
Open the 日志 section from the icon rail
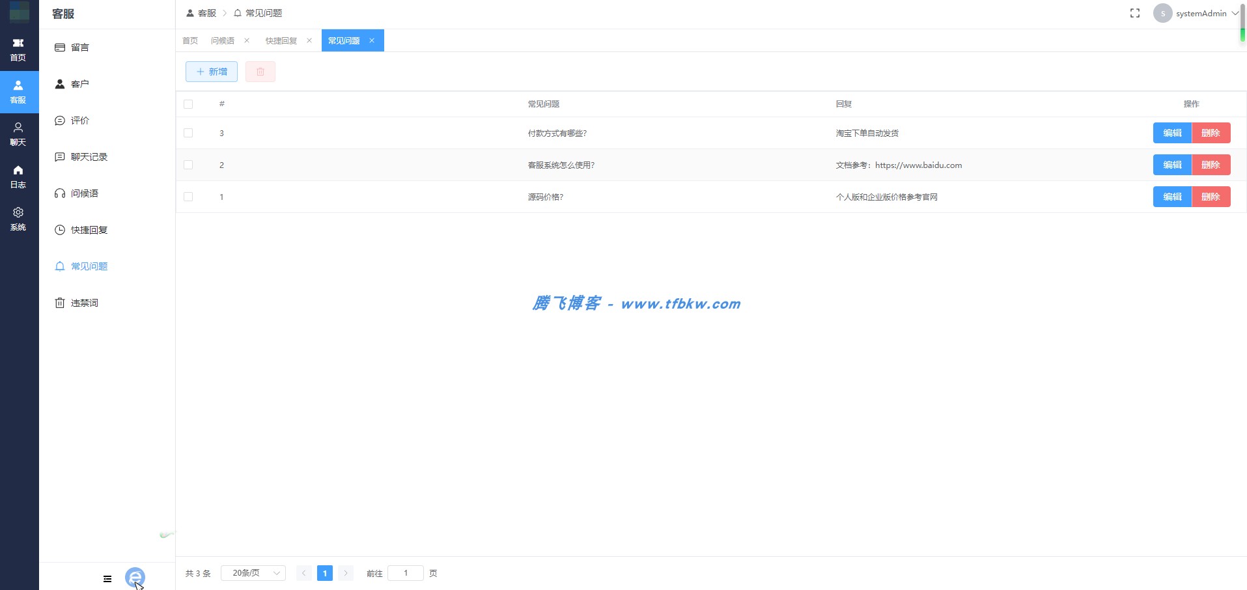(18, 176)
